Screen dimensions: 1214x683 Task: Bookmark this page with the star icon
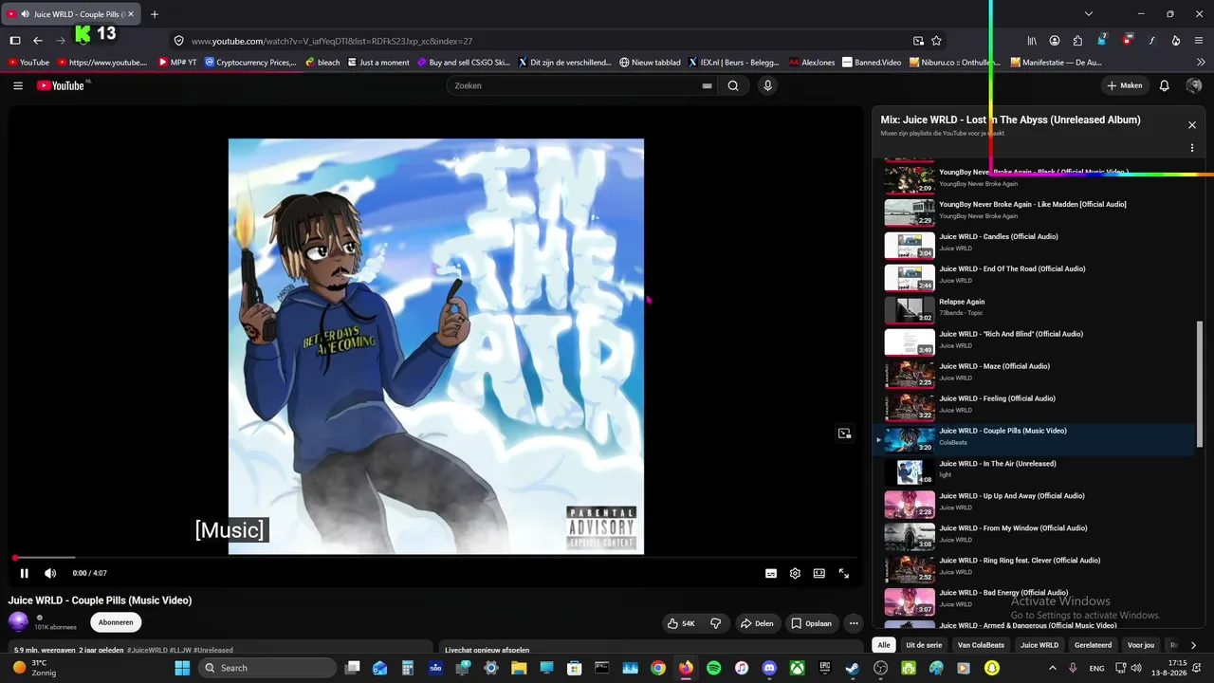936,41
